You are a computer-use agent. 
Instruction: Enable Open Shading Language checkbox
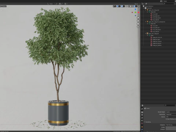point(166,119)
